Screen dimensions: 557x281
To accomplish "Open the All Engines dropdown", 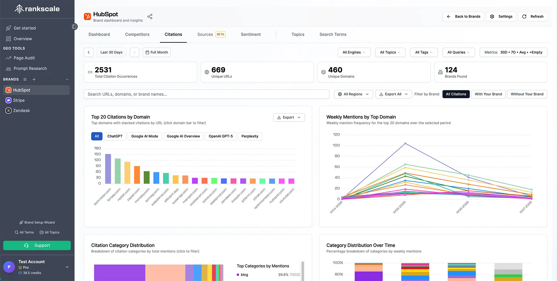I will pos(354,52).
